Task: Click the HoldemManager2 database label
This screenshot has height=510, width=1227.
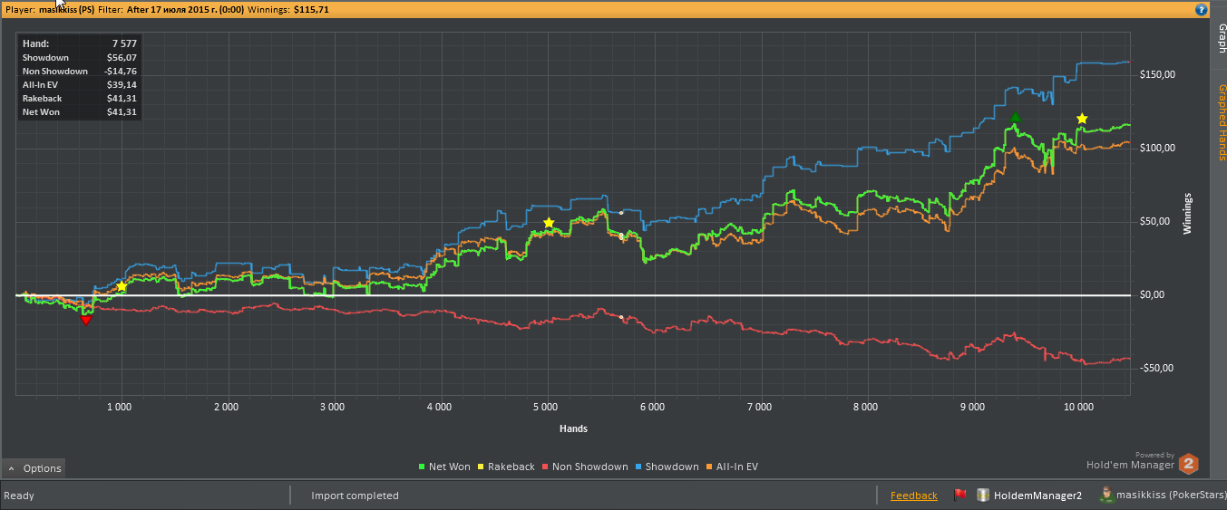Action: 1038,496
